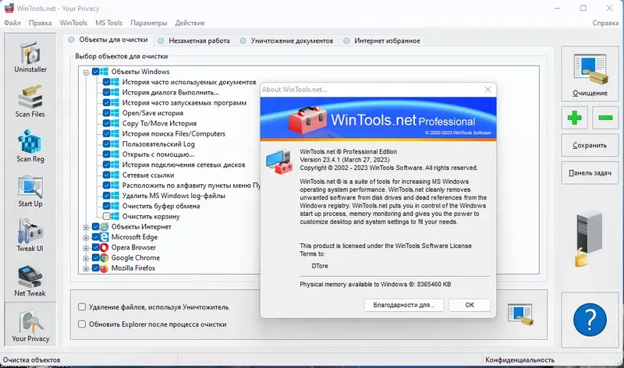Click the green minus icon
624x368 pixels.
tap(605, 118)
